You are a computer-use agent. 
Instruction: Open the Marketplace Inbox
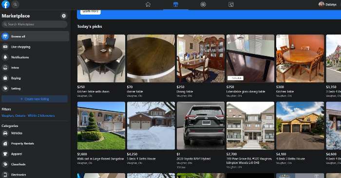(35, 68)
